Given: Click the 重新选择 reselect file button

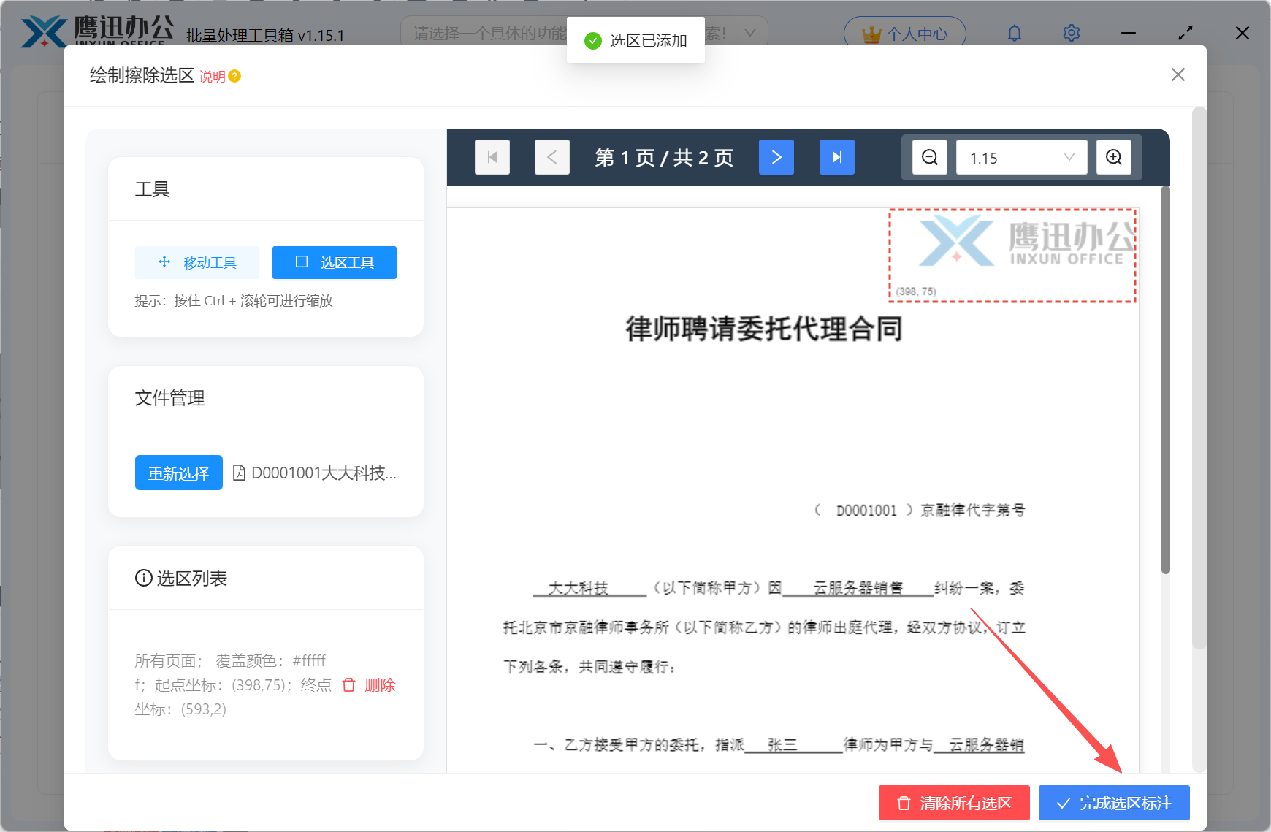Looking at the screenshot, I should pos(179,473).
